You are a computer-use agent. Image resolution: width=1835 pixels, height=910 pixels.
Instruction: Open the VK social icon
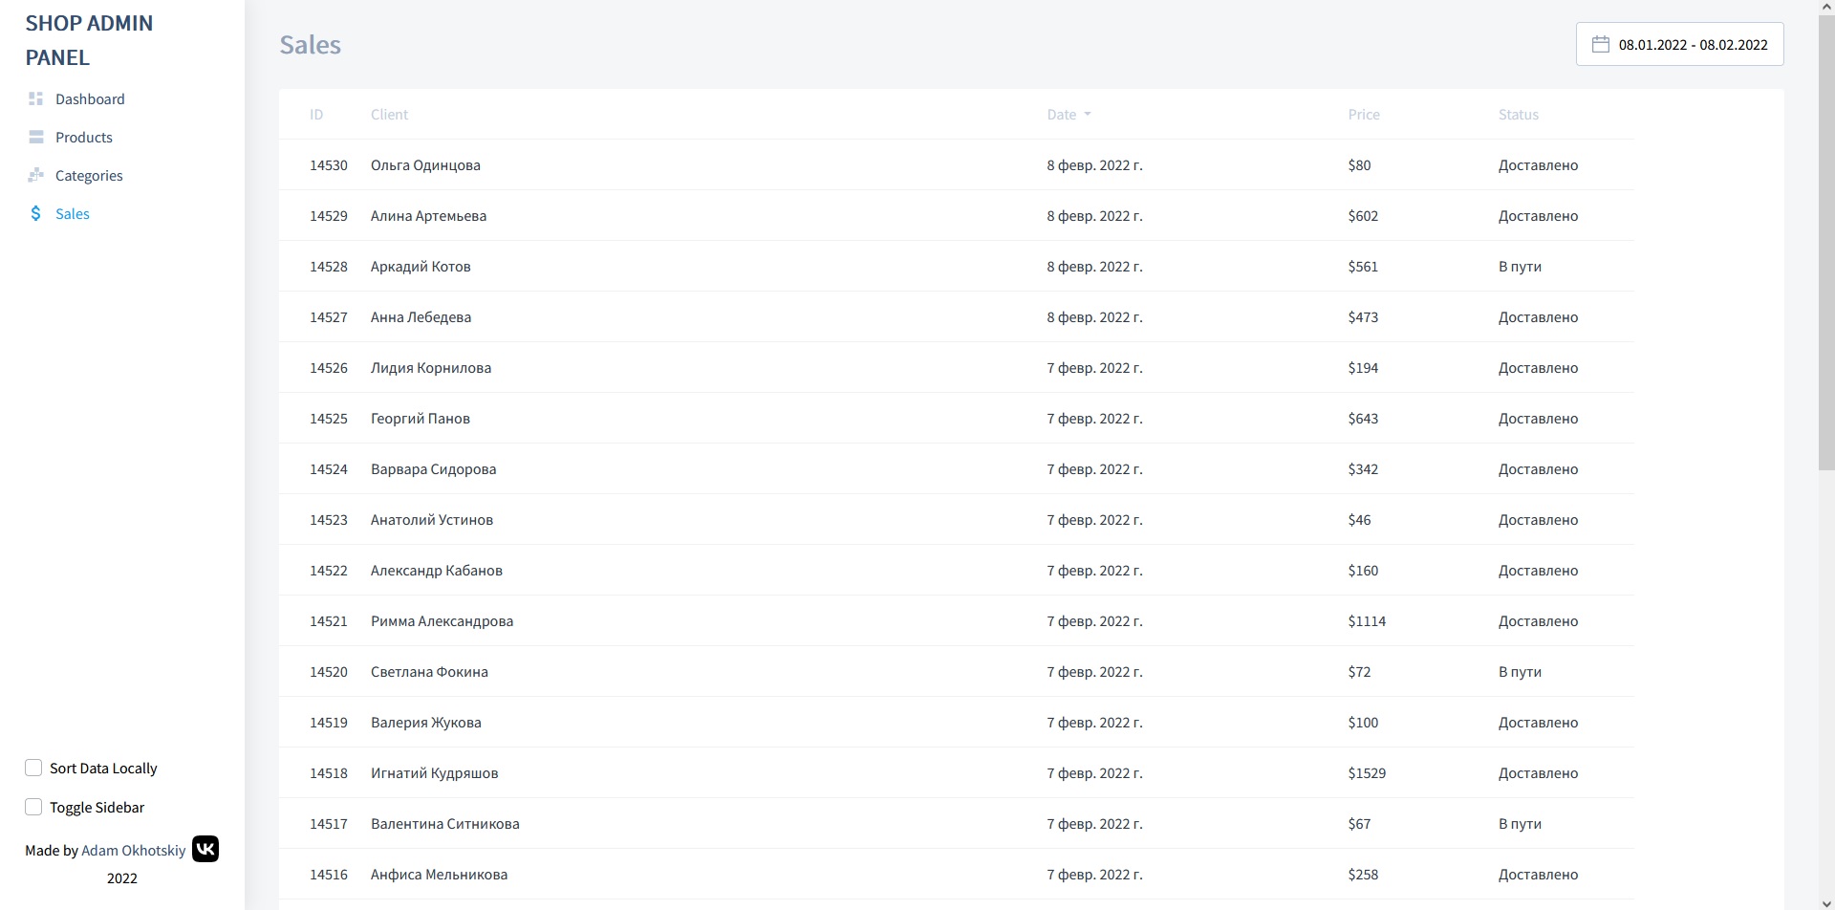pyautogui.click(x=205, y=849)
